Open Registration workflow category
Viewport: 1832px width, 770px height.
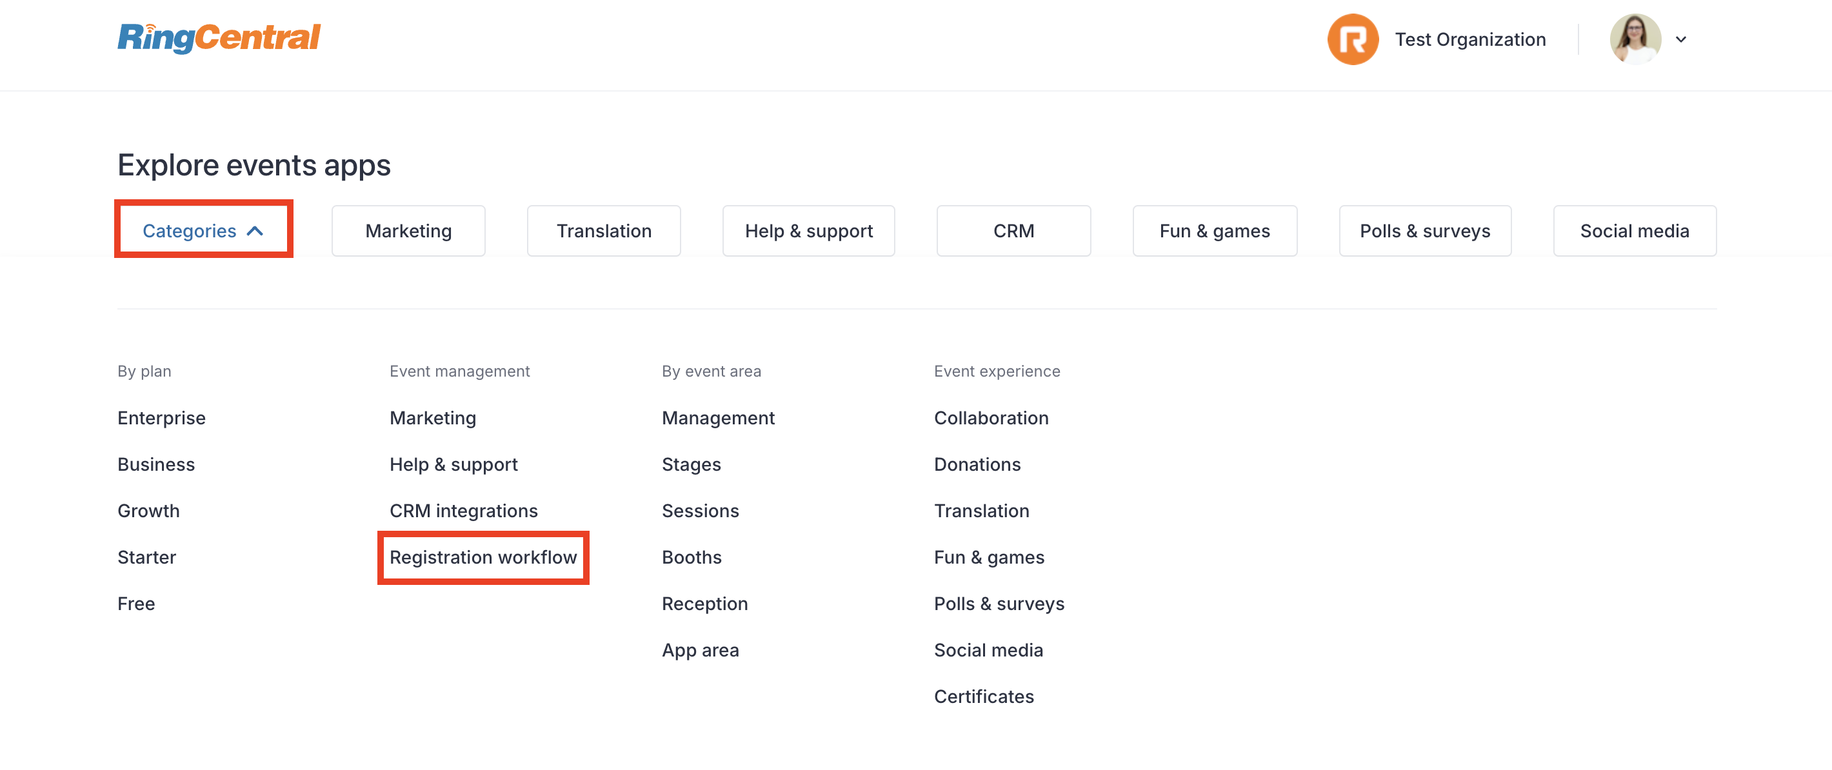483,557
